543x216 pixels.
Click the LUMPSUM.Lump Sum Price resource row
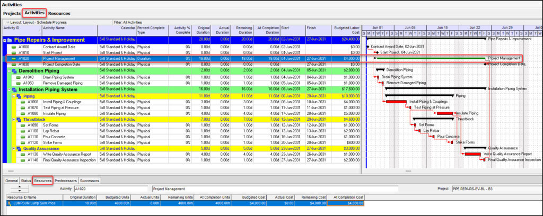click(185, 203)
